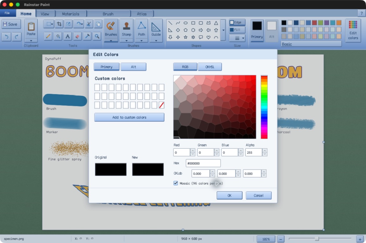Confirm the dialog with OK
This screenshot has height=243, width=366.
click(229, 196)
